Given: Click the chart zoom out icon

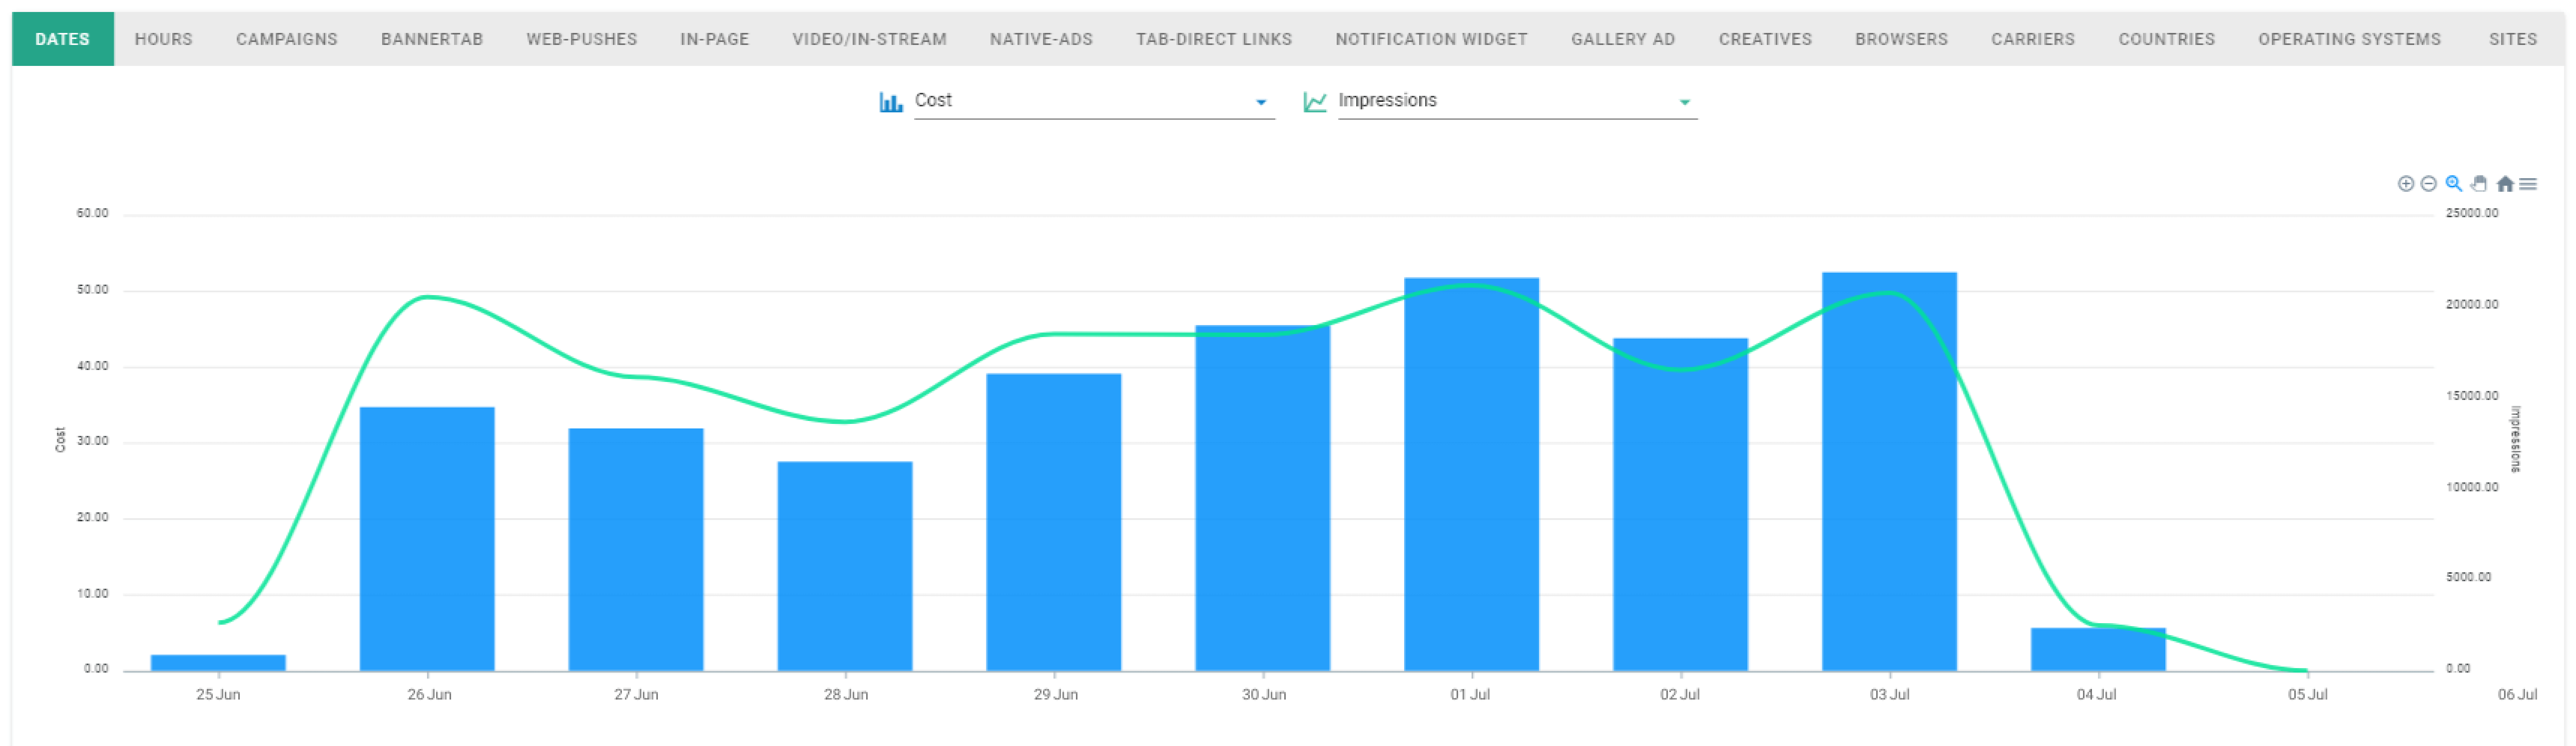Looking at the screenshot, I should point(2428,184).
